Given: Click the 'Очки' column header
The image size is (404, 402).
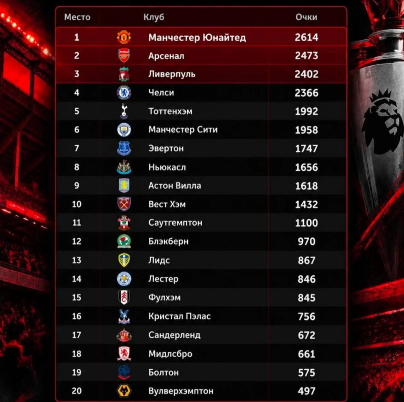Looking at the screenshot, I should point(306,17).
